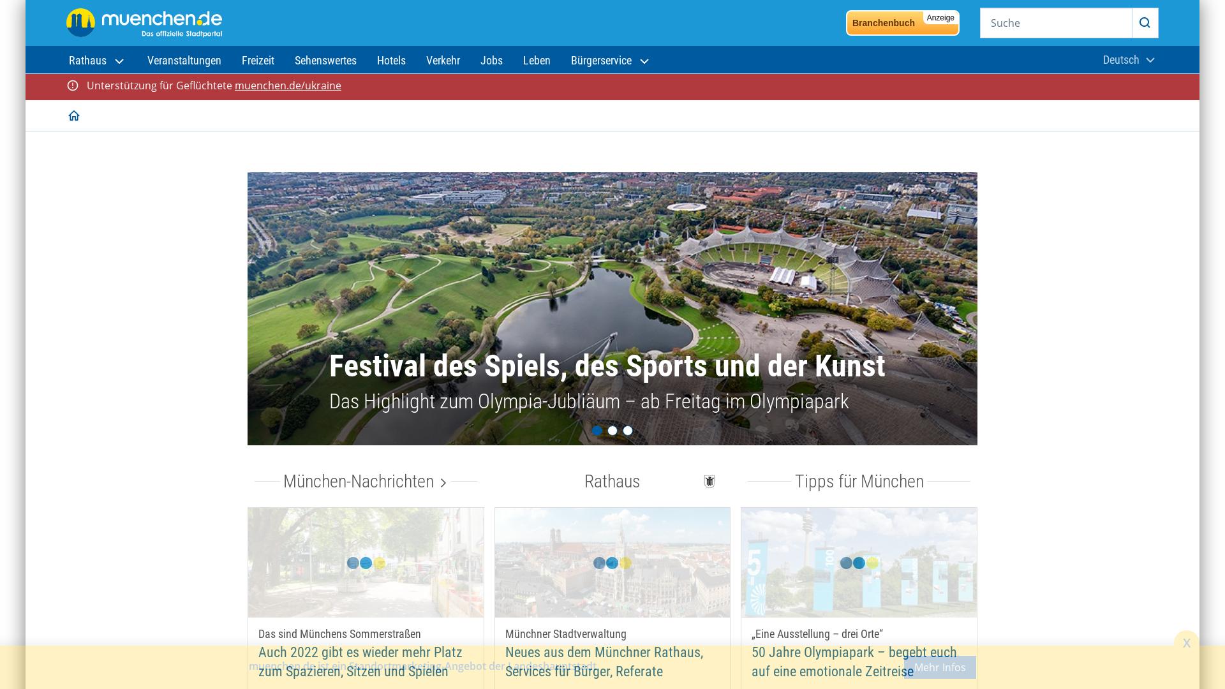Screen dimensions: 1225x689
Task: Click „Eine Ausstellung – drei Orte“ caption
Action: [817, 634]
